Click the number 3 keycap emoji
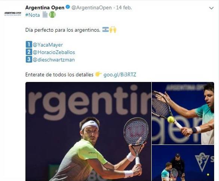The image size is (219, 181). pyautogui.click(x=29, y=59)
